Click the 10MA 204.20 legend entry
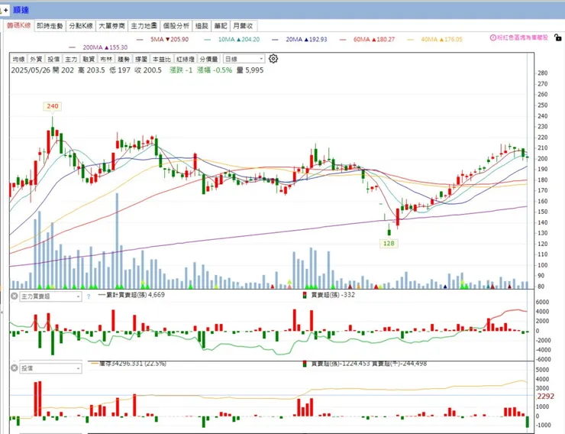Viewport: 565px width, 434px height. click(232, 39)
